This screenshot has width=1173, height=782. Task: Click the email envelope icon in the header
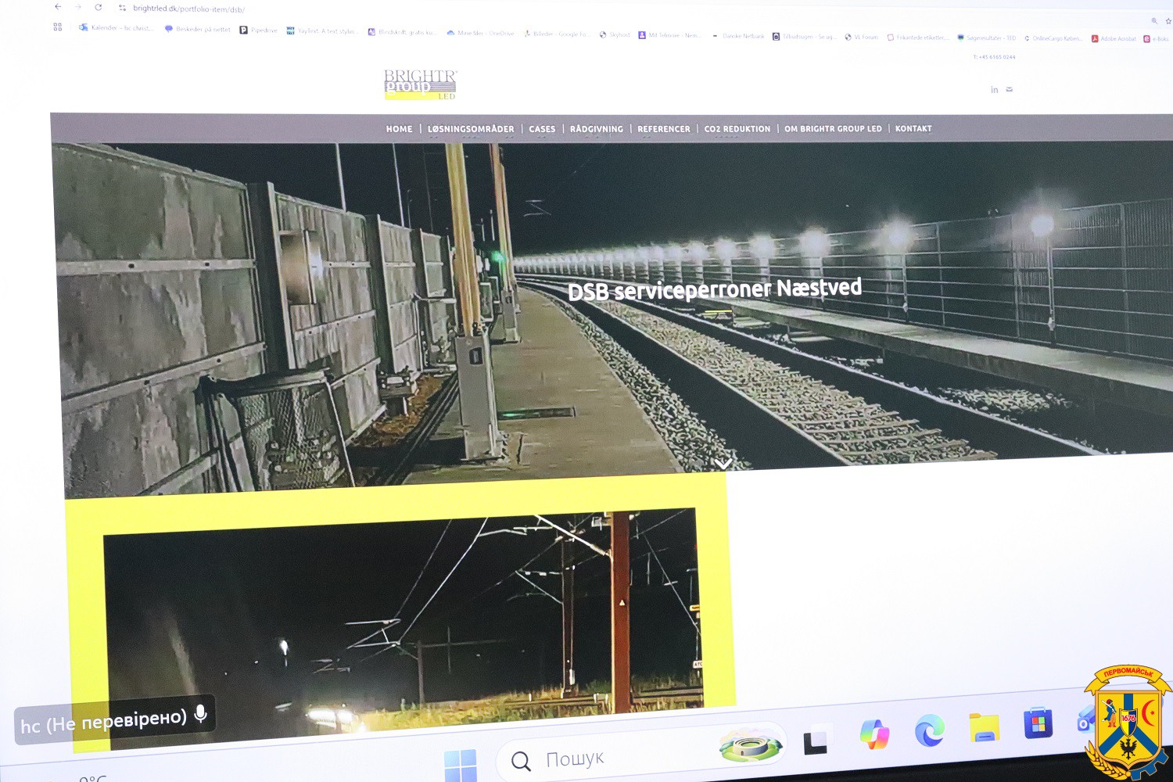(x=1009, y=90)
